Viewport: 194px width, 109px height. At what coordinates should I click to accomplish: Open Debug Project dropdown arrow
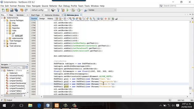(x=76, y=10)
